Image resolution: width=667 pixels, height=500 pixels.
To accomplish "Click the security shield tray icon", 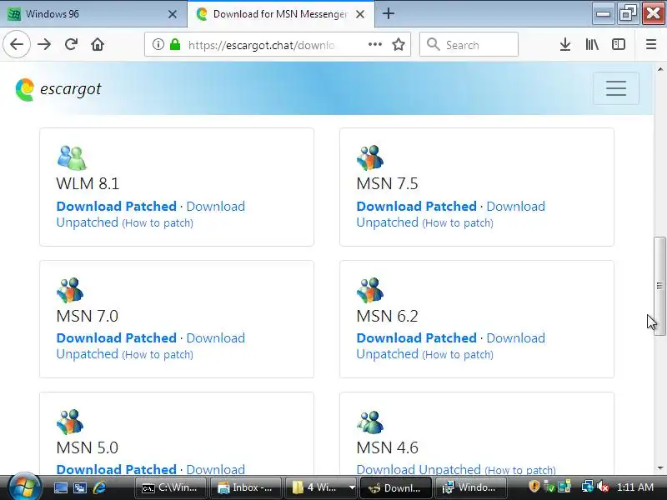I will coord(534,487).
